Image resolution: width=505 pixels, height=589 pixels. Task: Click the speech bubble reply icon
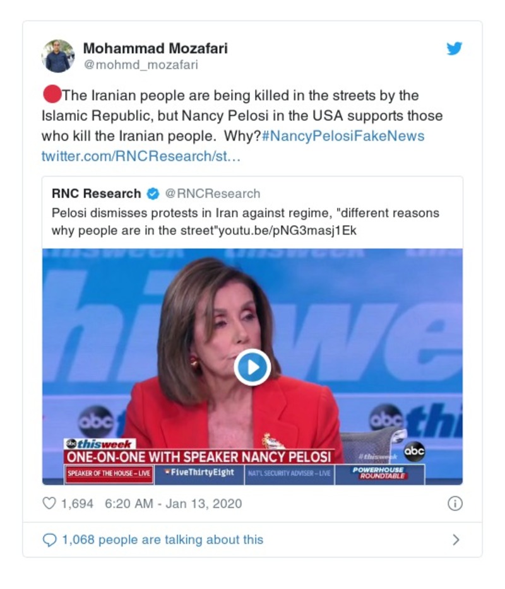click(x=49, y=540)
